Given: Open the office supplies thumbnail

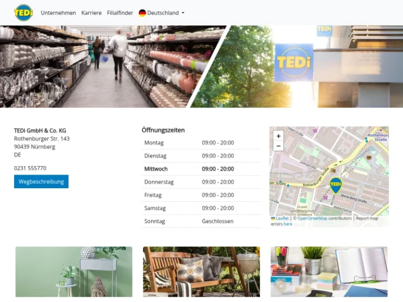Looking at the screenshot, I should pyautogui.click(x=329, y=272).
